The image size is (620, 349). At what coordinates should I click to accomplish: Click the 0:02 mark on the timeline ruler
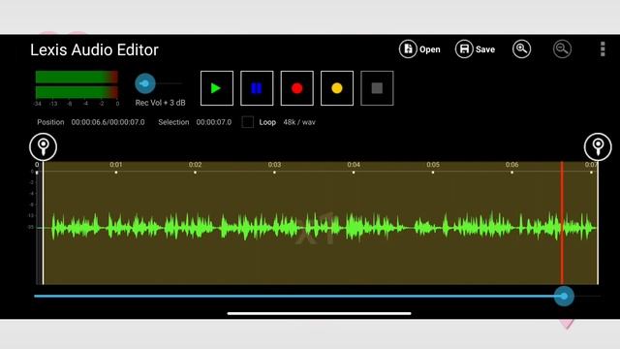pos(195,165)
